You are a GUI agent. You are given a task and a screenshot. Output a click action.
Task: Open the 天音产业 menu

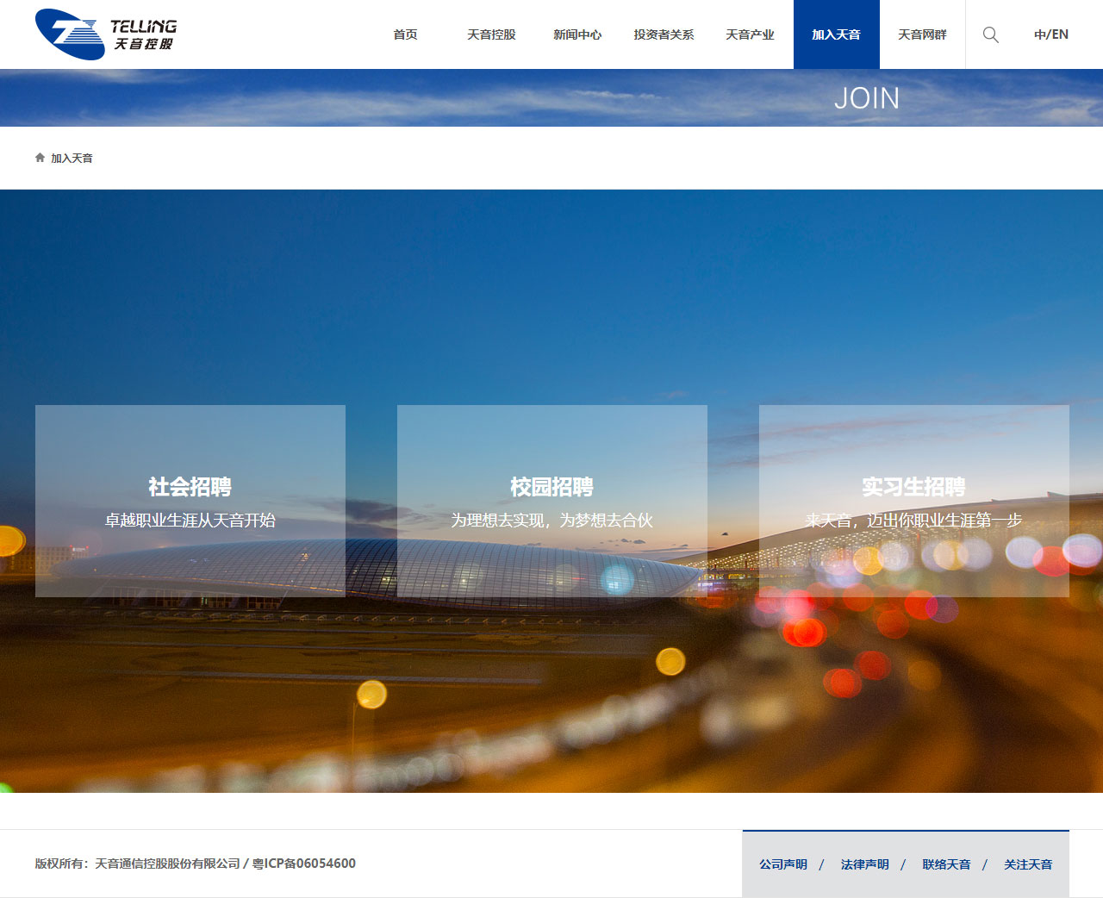pyautogui.click(x=750, y=34)
